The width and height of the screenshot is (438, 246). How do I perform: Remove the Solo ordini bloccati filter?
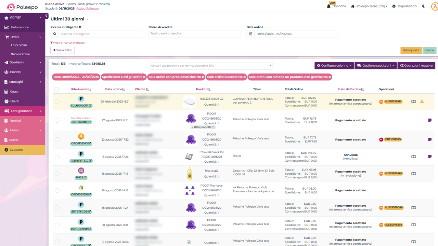(244, 77)
